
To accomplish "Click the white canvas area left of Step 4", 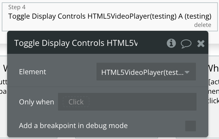I will click(1, 17).
